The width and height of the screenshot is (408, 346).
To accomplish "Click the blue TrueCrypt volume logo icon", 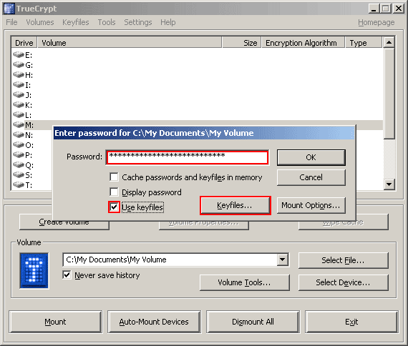I will [x=34, y=271].
